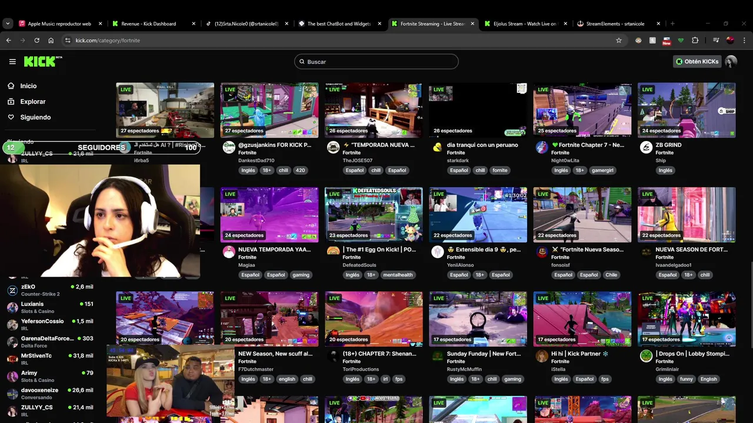The width and height of the screenshot is (753, 423).
Task: Open Explorar in the sidebar
Action: [32, 102]
